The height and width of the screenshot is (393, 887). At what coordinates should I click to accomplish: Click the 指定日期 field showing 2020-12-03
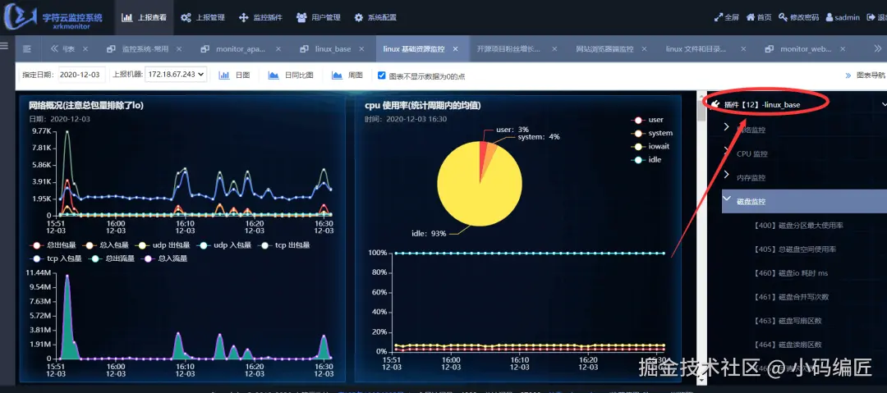(x=81, y=75)
